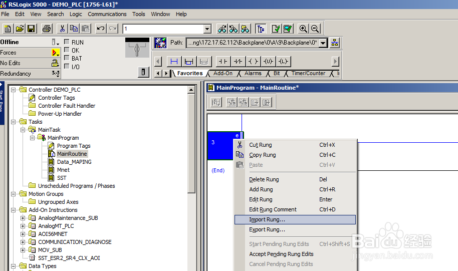Collapse the MainTask tree node

(x=23, y=130)
